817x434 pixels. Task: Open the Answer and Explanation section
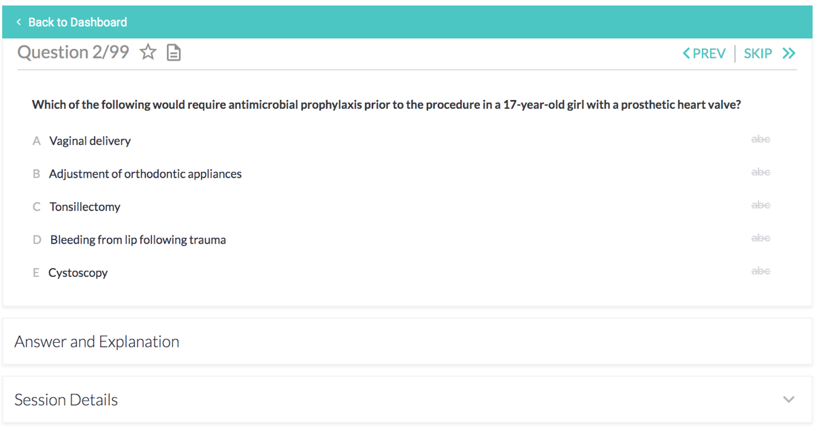tap(96, 341)
